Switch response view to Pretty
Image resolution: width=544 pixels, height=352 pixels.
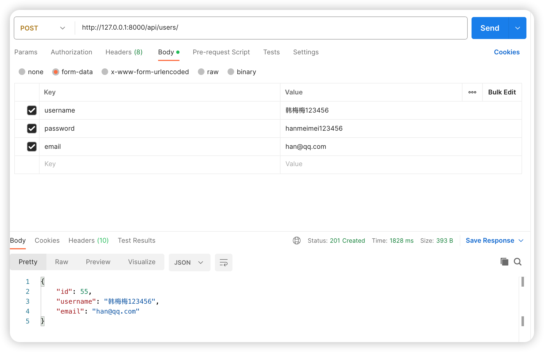[x=28, y=262]
